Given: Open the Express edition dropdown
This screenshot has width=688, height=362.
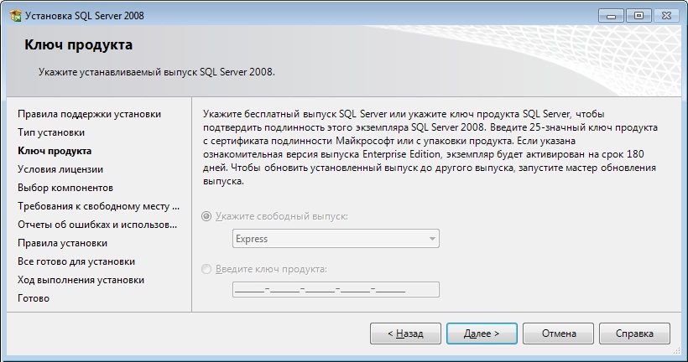Looking at the screenshot, I should 336,239.
